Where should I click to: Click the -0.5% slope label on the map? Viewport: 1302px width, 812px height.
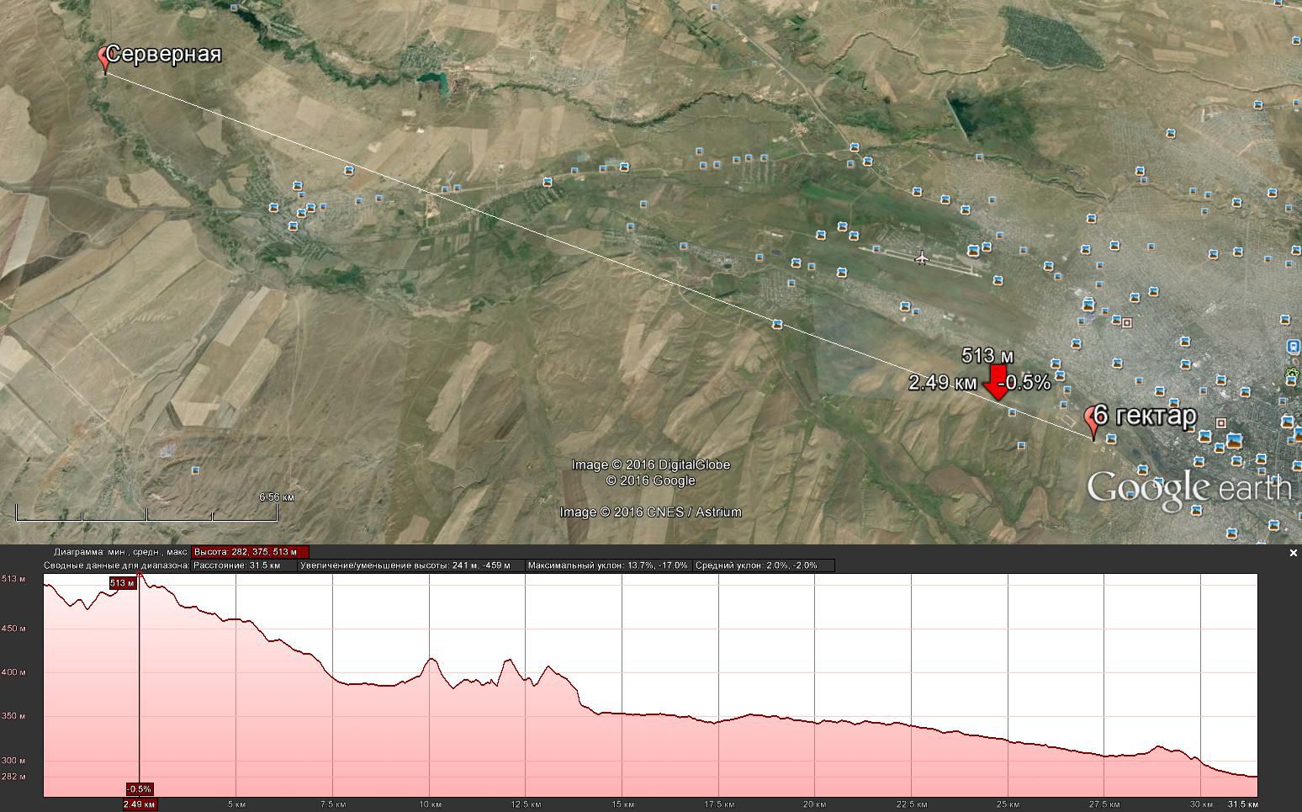coord(1025,382)
